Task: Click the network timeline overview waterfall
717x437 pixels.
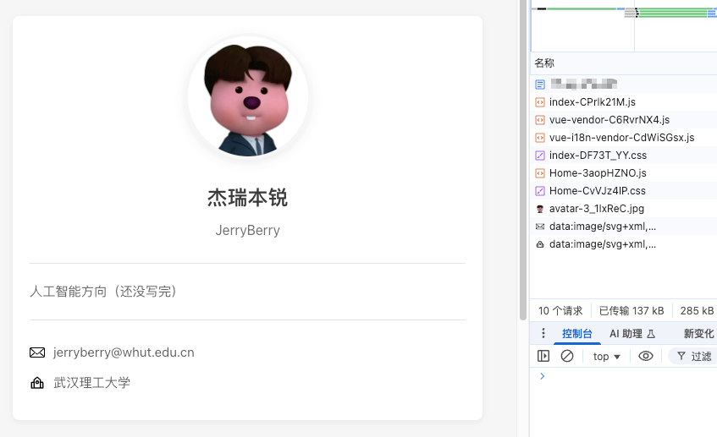Action: pos(624,26)
